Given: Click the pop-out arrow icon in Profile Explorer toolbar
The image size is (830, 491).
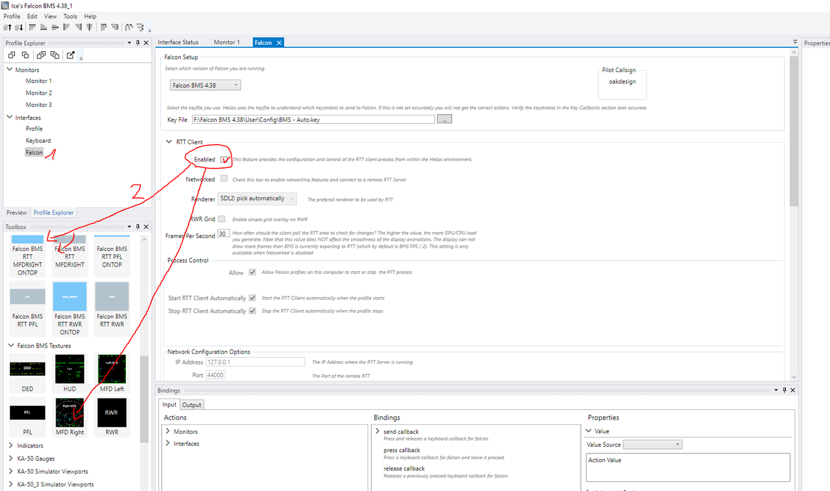Looking at the screenshot, I should click(71, 55).
